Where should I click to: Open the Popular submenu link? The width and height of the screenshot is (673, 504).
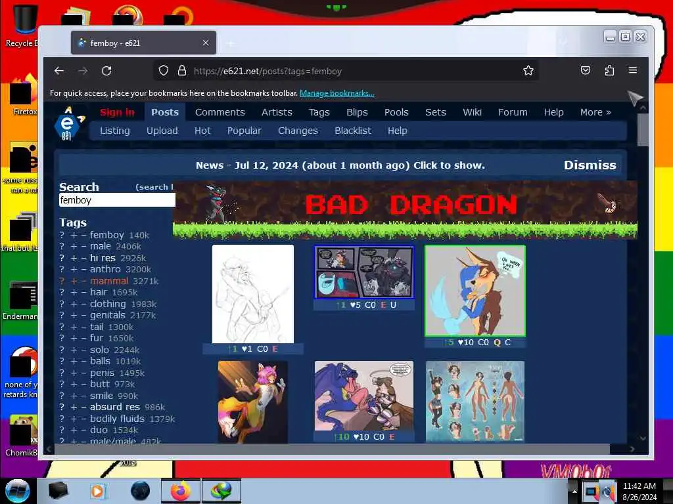tap(244, 131)
